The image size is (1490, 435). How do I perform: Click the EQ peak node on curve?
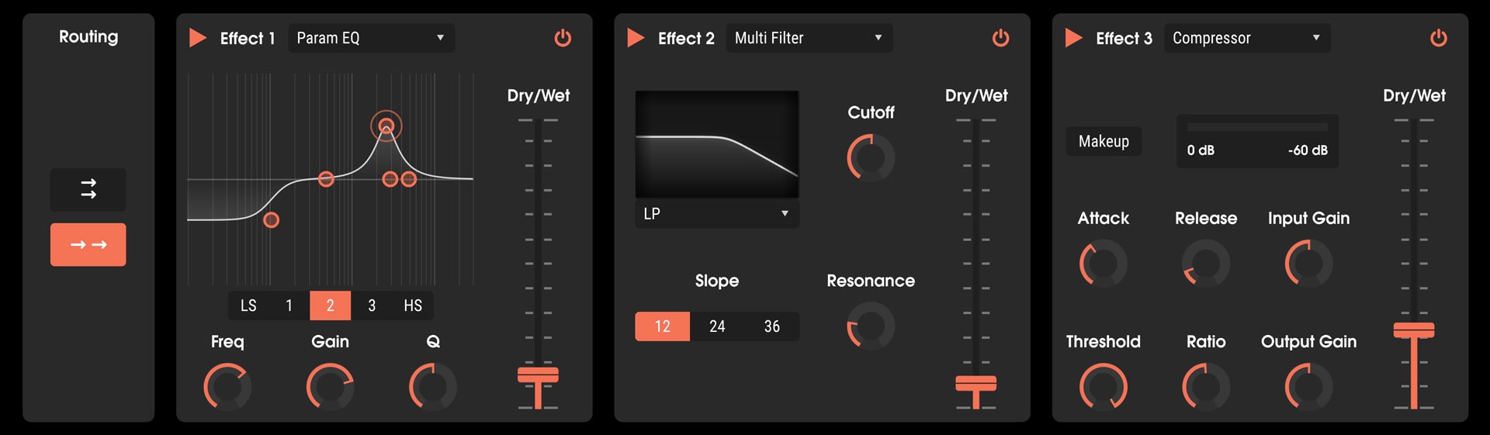tap(386, 126)
